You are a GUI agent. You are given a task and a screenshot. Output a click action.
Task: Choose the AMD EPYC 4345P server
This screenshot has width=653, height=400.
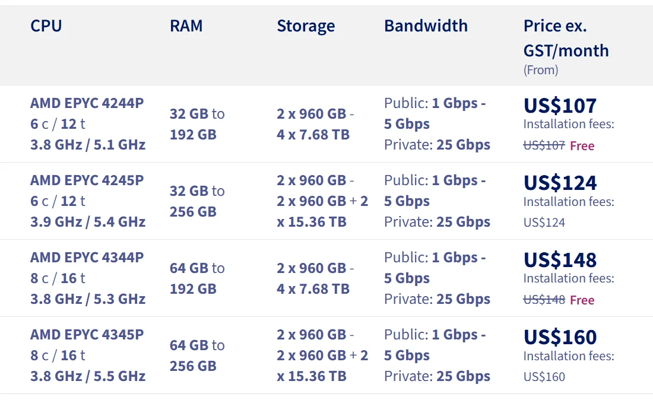(87, 335)
